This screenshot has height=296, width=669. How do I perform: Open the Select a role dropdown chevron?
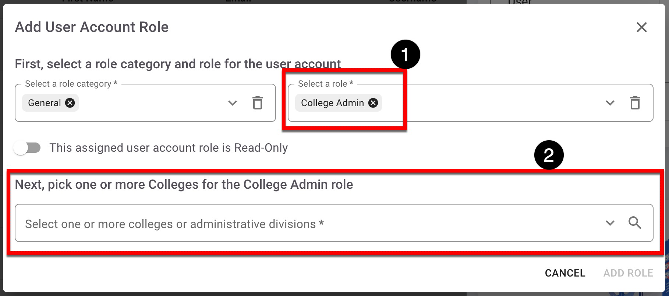tap(610, 103)
